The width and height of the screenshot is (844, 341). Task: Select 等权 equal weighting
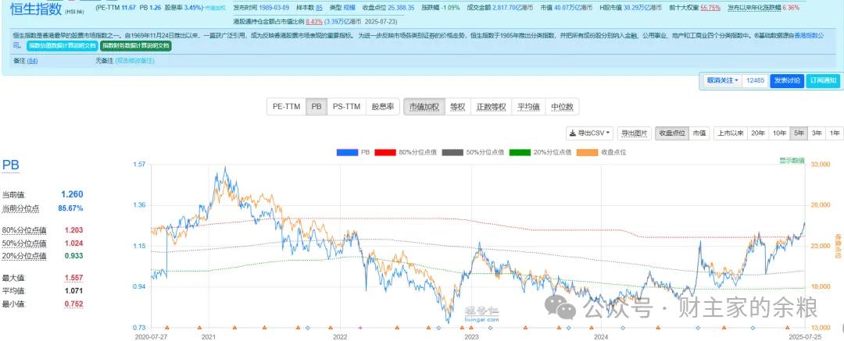coord(457,106)
